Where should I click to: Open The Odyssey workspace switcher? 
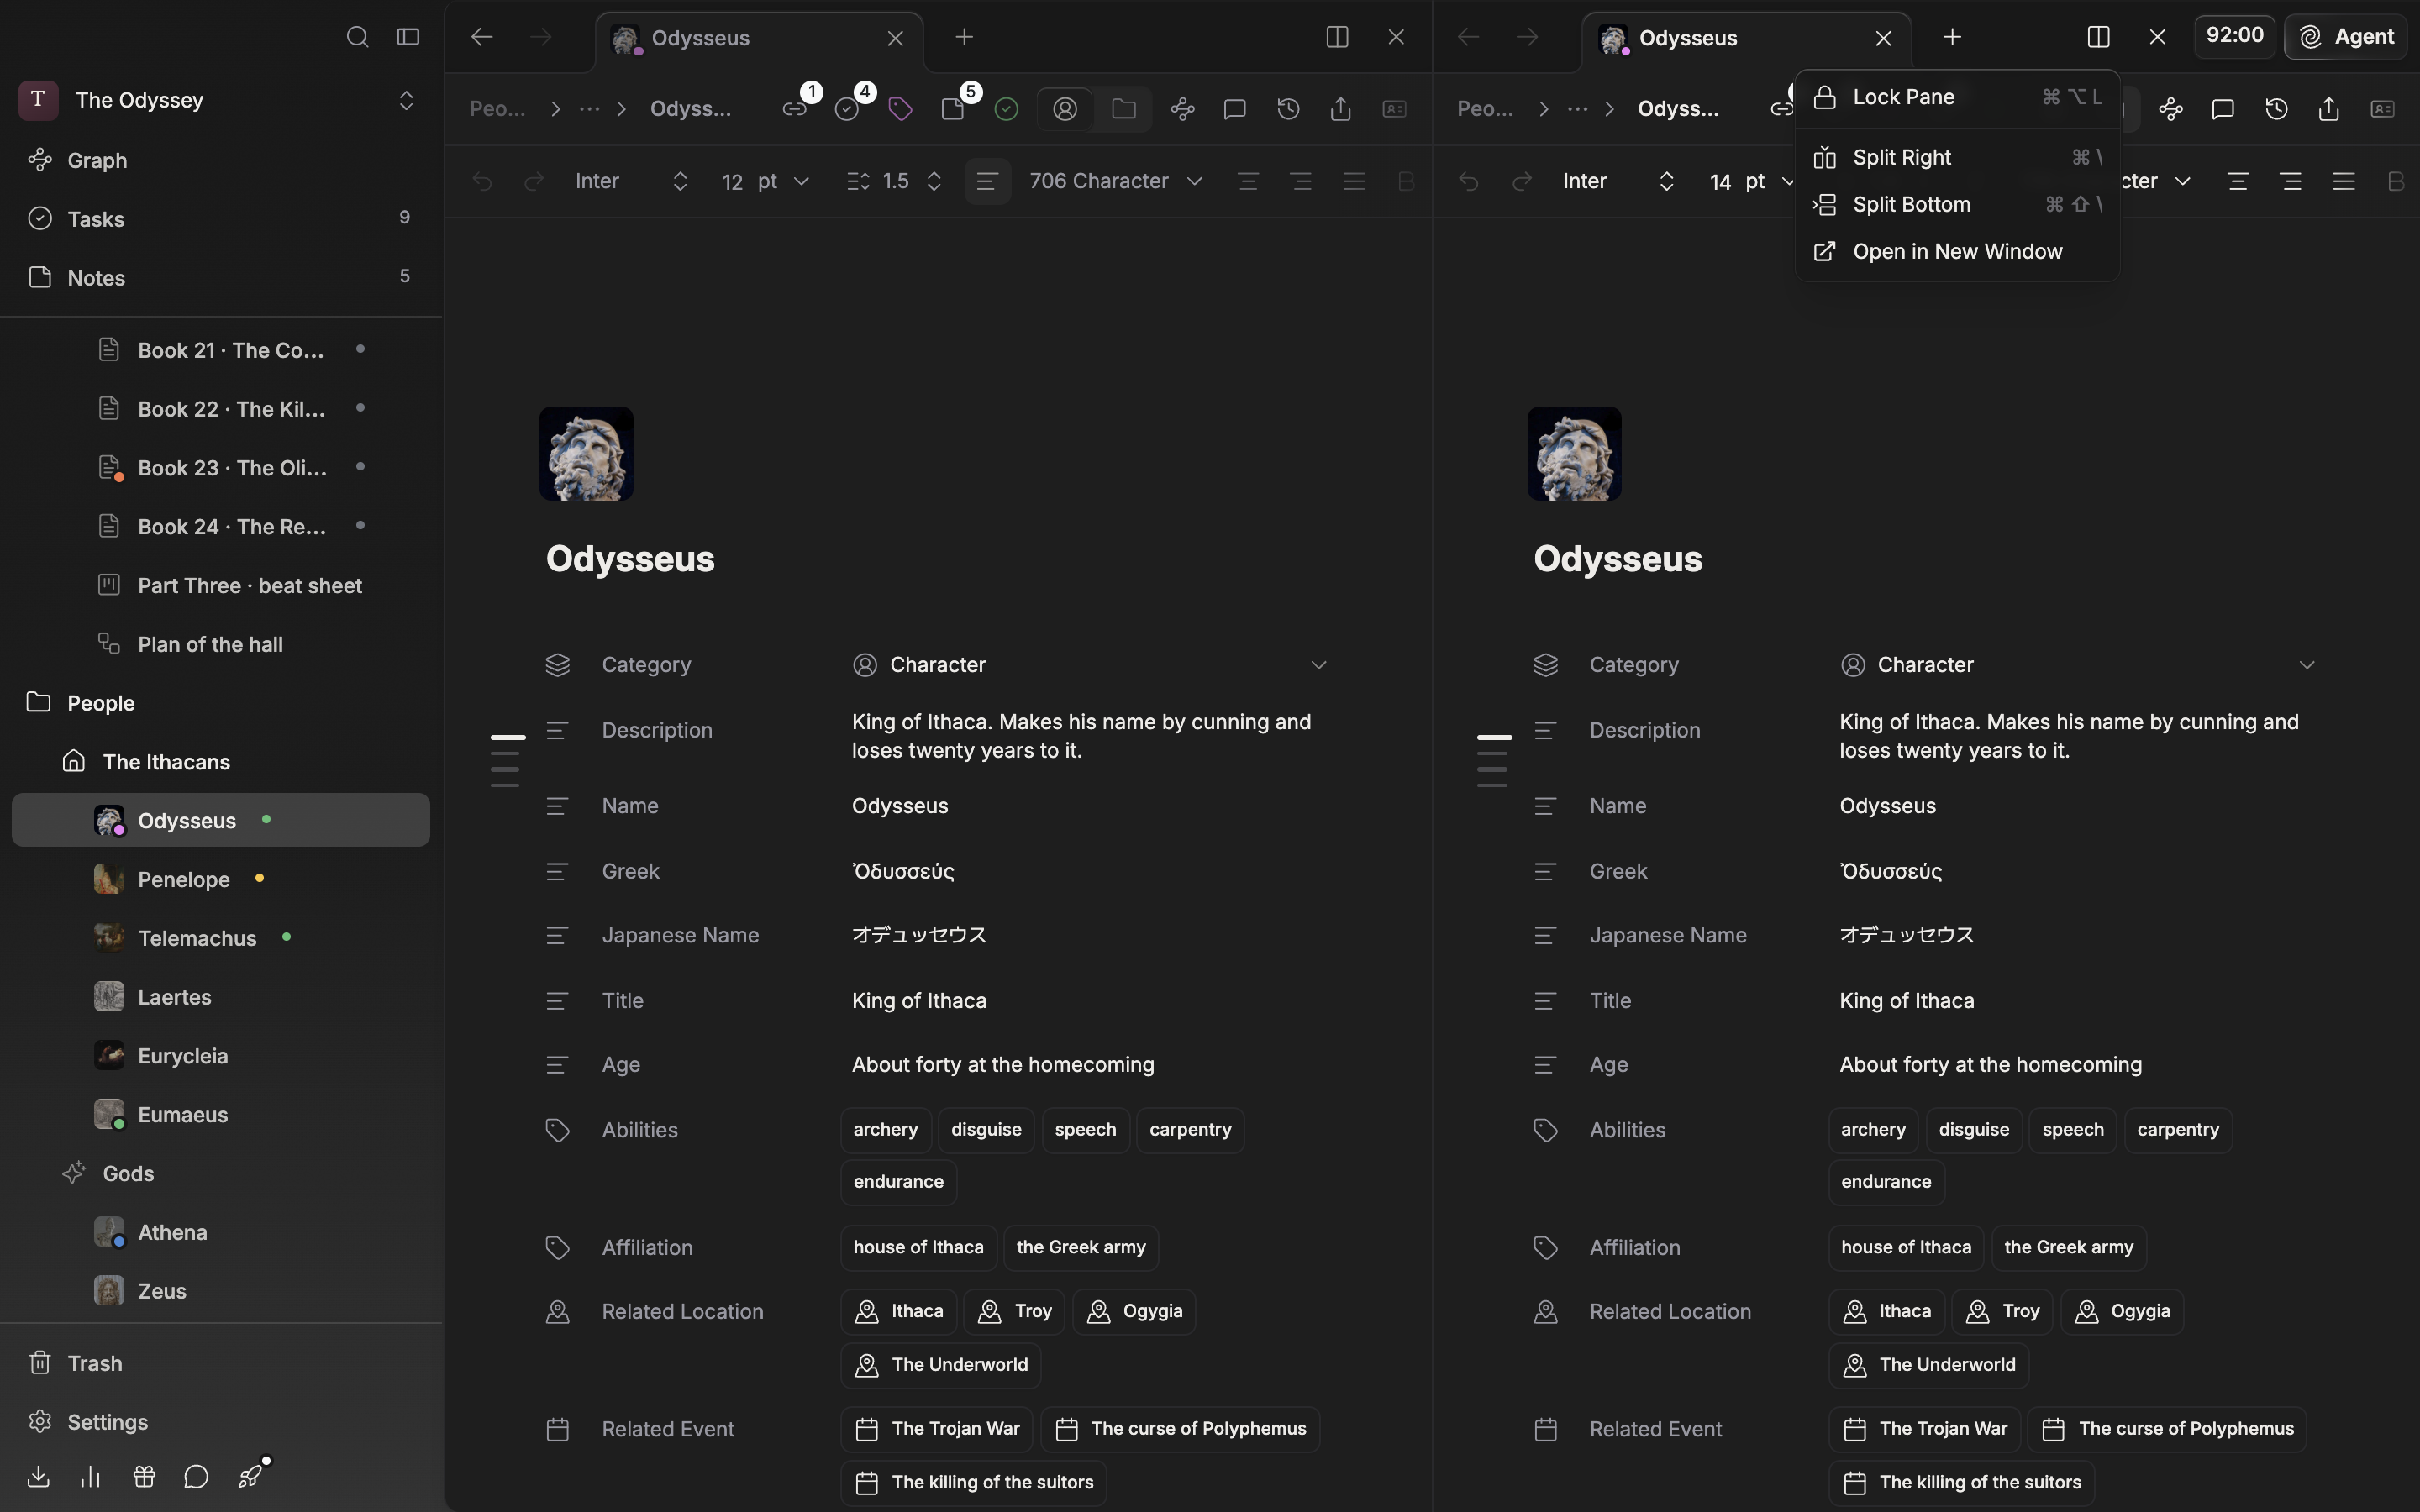(x=221, y=100)
